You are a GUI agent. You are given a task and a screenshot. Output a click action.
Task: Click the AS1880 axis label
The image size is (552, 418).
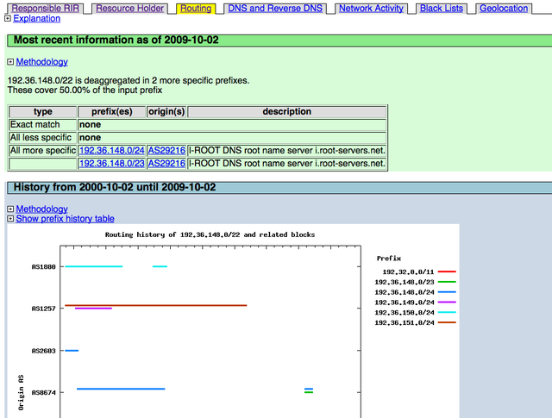(x=44, y=267)
